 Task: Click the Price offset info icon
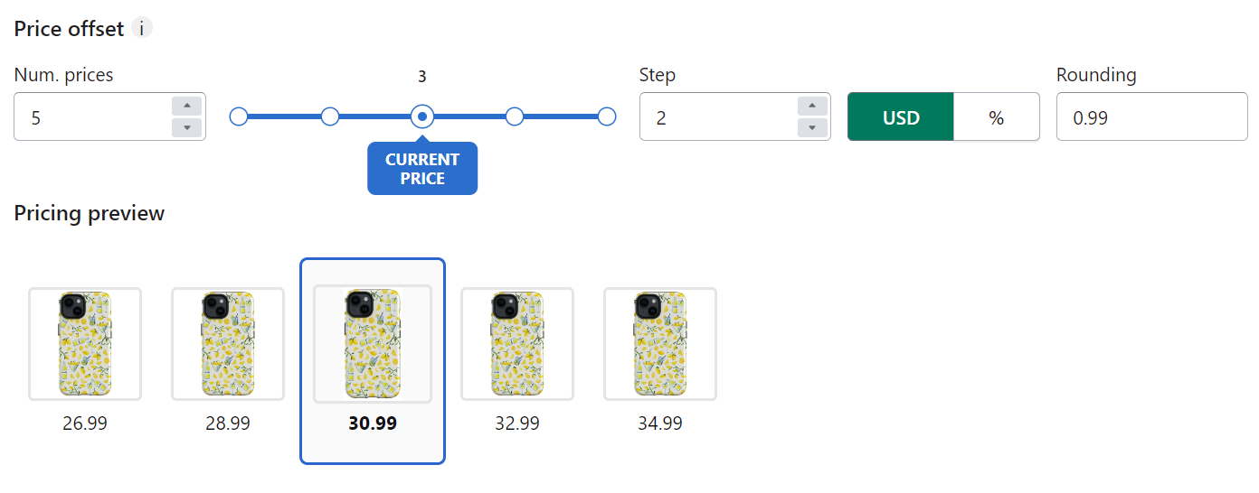pos(142,28)
